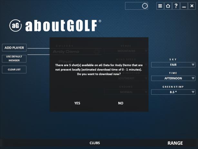Go to the home screen icon
The image size is (198, 149).
168,6
